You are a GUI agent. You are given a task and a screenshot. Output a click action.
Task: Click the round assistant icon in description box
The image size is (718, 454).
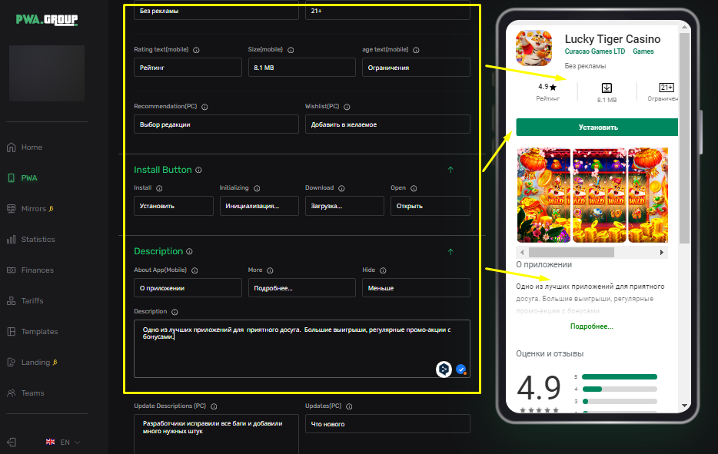pyautogui.click(x=444, y=369)
